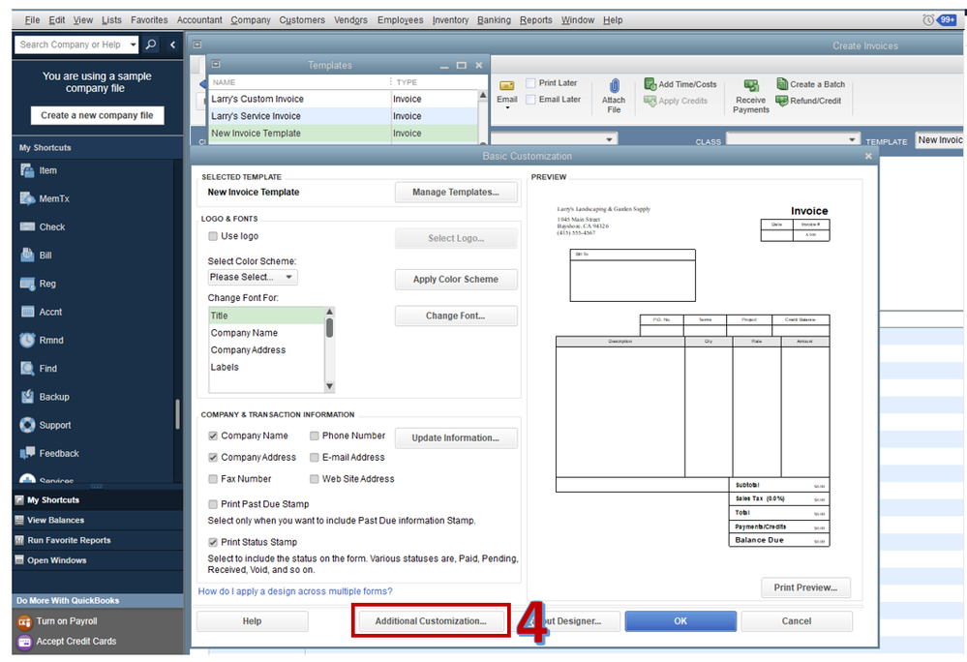Click the Manage Templates button
The width and height of the screenshot is (967, 662).
pyautogui.click(x=456, y=193)
